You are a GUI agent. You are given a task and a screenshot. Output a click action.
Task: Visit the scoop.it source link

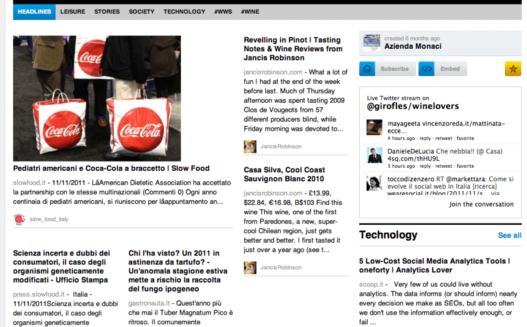(x=370, y=284)
